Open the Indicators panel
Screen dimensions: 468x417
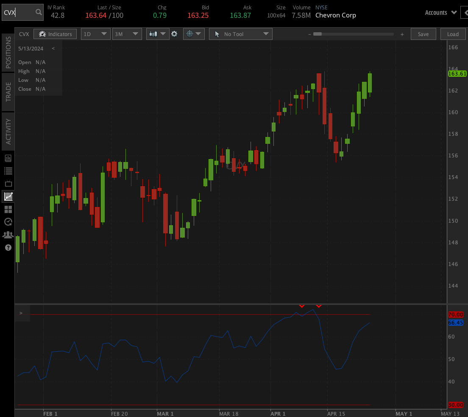[55, 34]
